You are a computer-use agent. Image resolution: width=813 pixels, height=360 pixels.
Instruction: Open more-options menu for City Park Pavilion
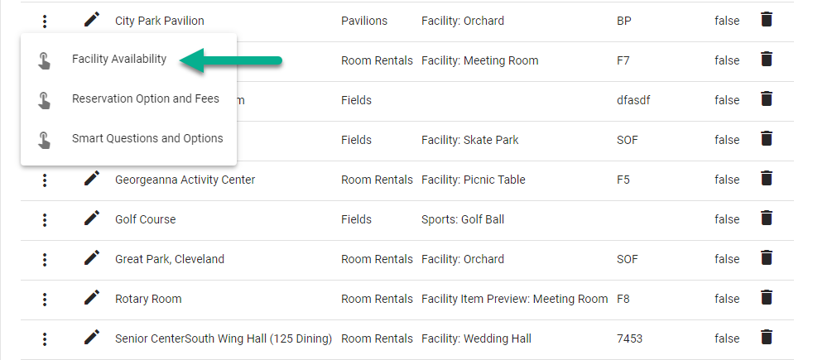[45, 22]
